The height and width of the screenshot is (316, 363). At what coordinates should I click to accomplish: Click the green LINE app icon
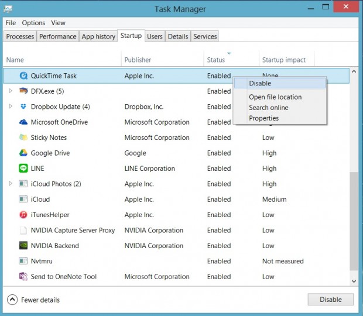pyautogui.click(x=23, y=168)
